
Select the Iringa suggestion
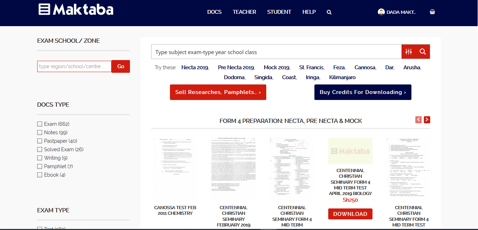(313, 77)
